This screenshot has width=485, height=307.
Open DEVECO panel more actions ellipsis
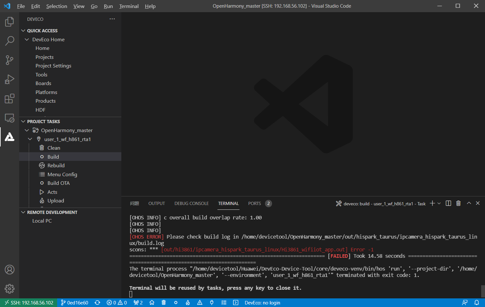click(112, 19)
